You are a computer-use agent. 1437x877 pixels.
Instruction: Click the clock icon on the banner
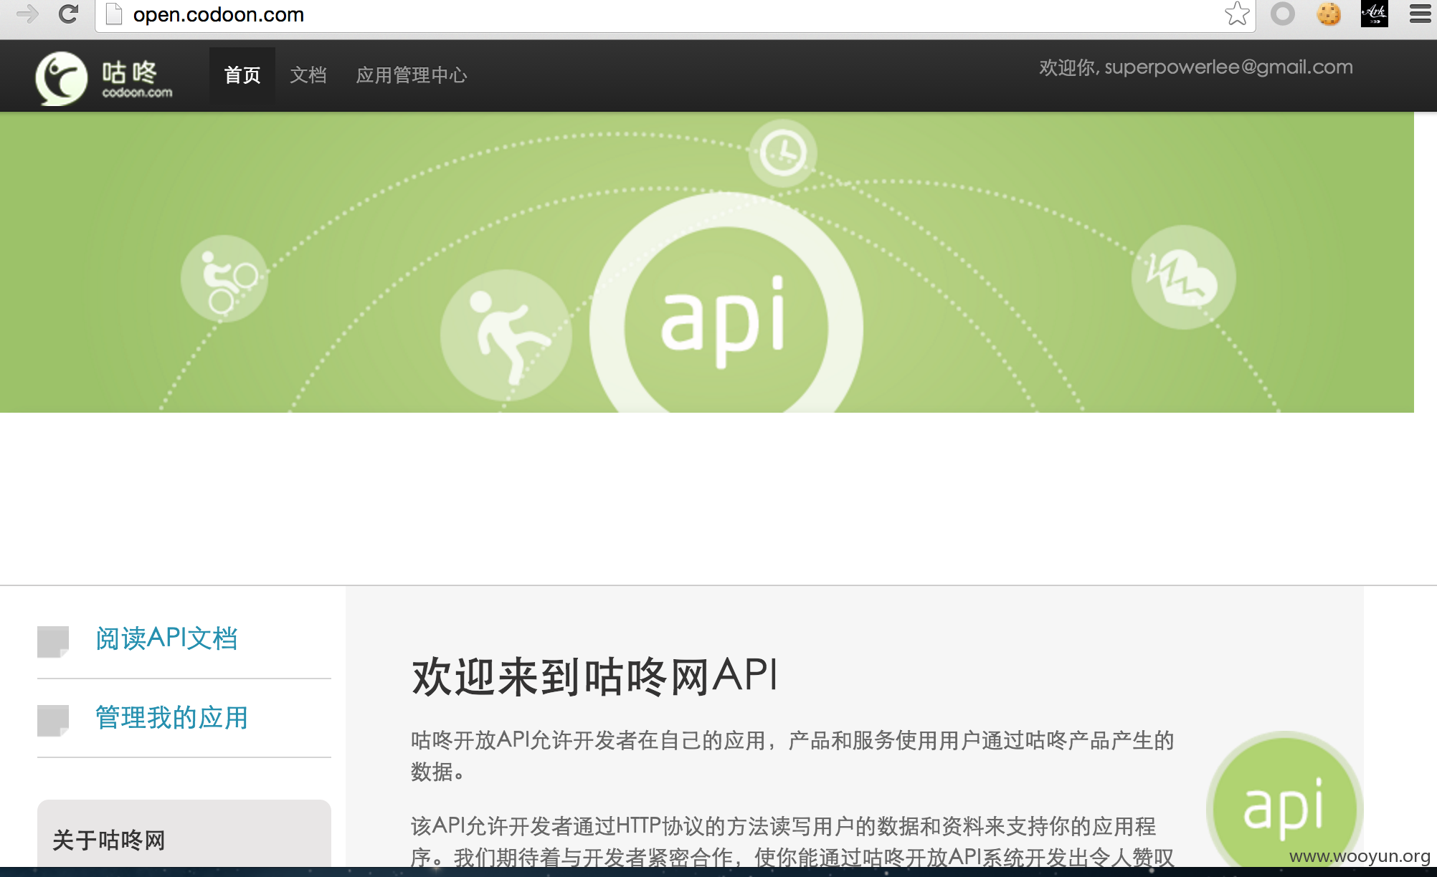(x=783, y=153)
